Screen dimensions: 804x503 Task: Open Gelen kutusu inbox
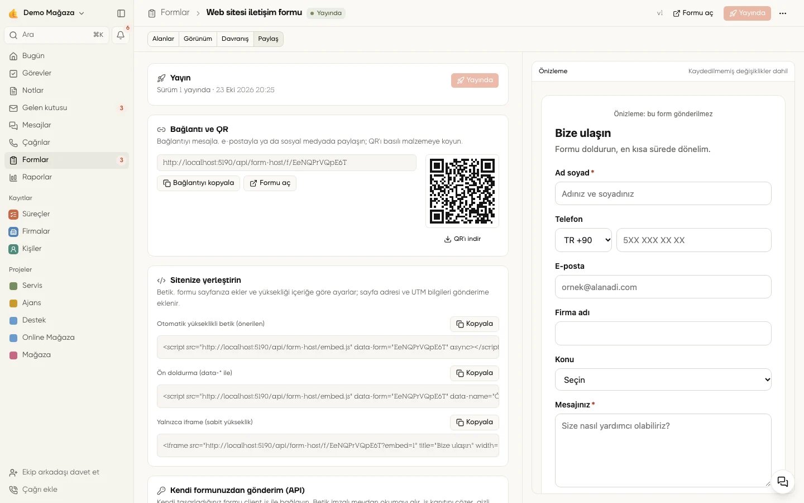tap(67, 108)
